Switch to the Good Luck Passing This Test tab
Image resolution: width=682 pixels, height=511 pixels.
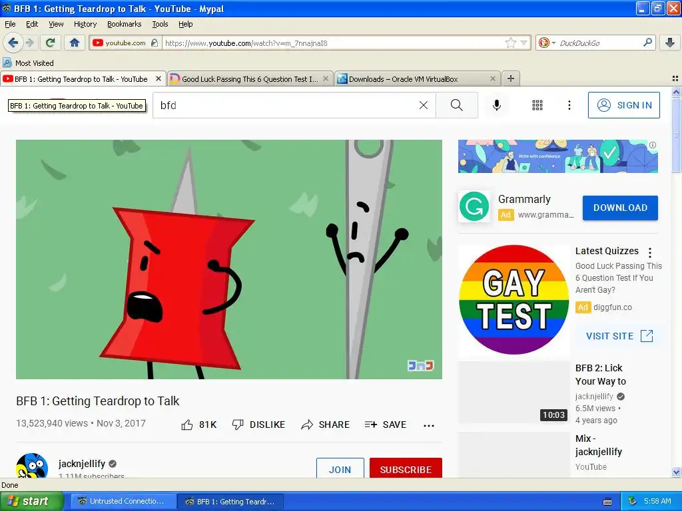click(250, 79)
